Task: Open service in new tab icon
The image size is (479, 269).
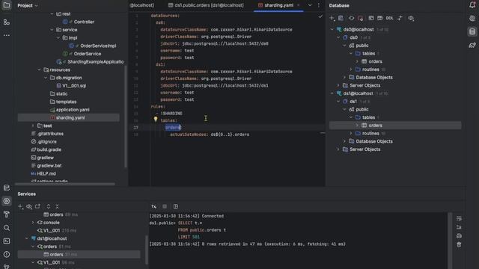Action: point(37,206)
